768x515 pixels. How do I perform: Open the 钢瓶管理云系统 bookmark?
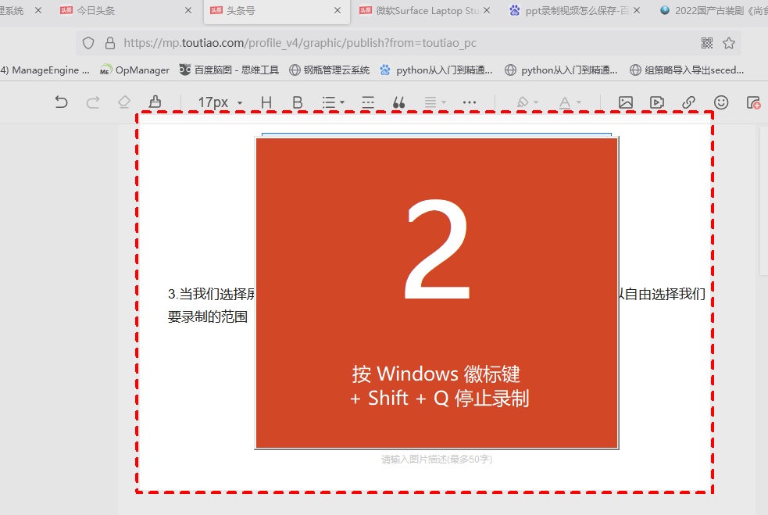click(329, 70)
